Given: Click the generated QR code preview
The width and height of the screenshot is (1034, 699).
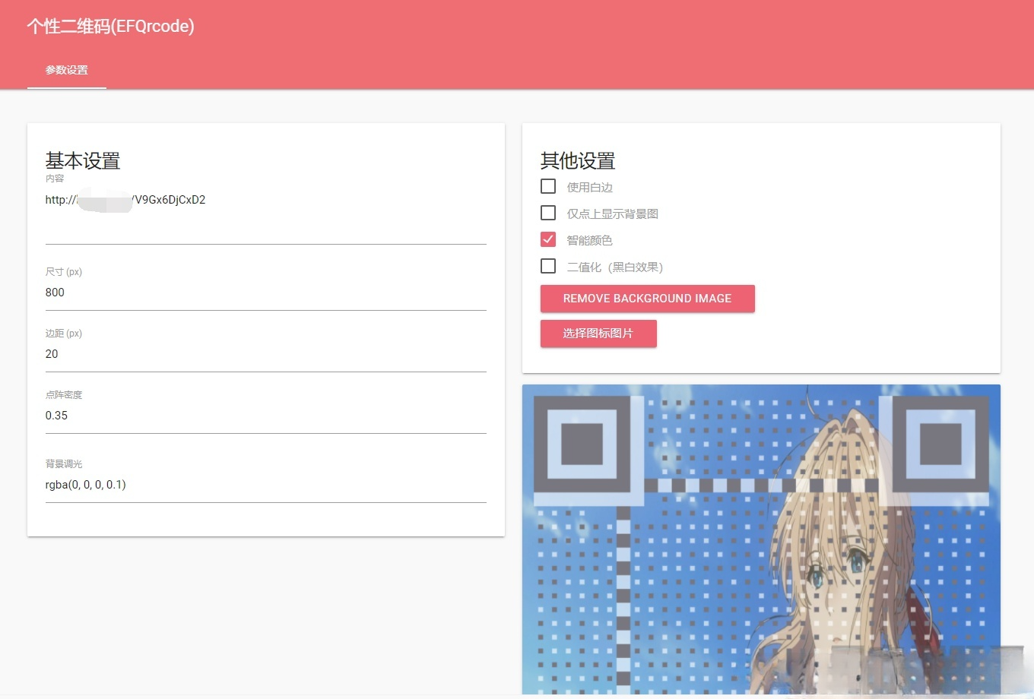Looking at the screenshot, I should point(760,541).
